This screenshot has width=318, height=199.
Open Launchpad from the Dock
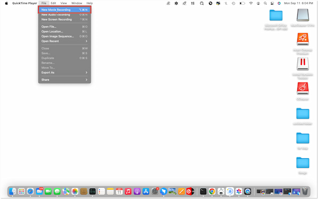[22, 191]
